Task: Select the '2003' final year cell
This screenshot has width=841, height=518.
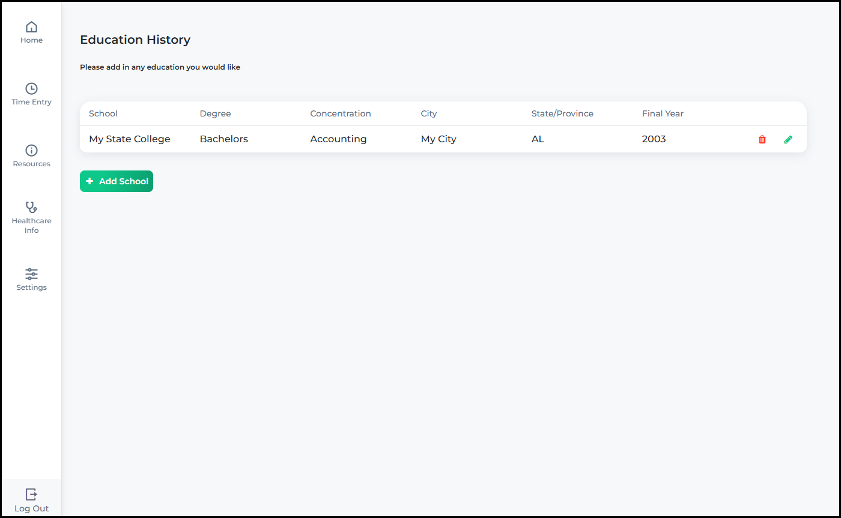Action: 654,139
